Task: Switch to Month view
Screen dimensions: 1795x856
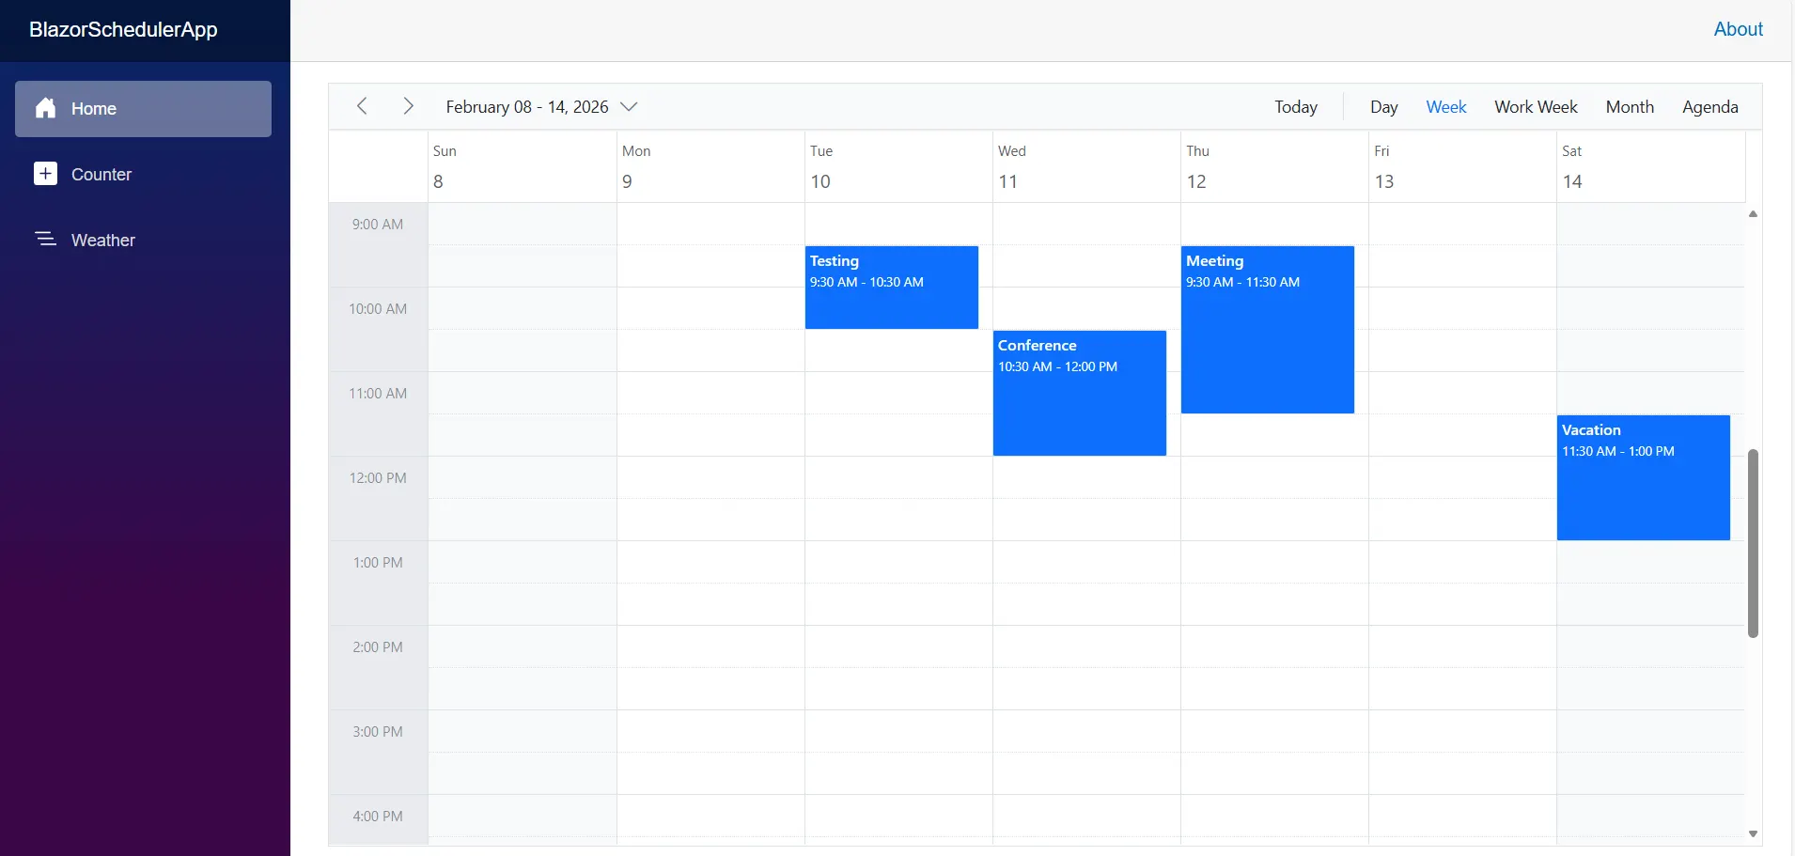Action: point(1630,107)
